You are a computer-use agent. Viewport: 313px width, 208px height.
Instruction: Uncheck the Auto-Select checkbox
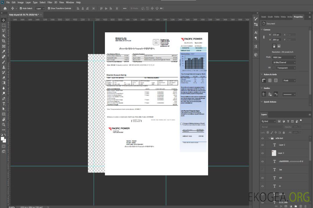point(21,8)
